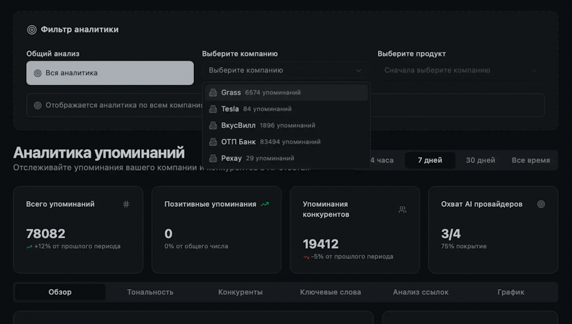Viewport: 572px width, 324px height.
Task: Click the building icon next to ВкусВилл
Action: pyautogui.click(x=213, y=125)
